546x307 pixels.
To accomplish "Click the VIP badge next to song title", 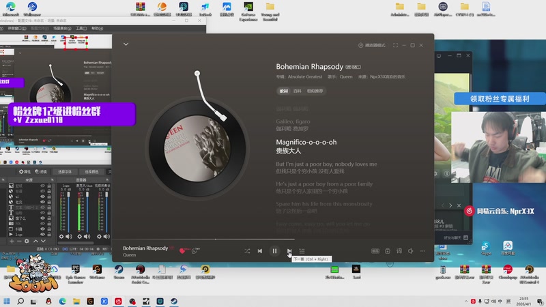I will pyautogui.click(x=348, y=67).
